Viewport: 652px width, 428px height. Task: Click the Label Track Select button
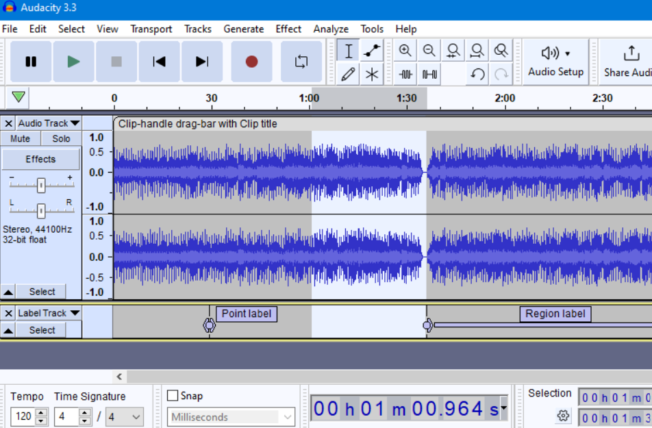pos(42,330)
